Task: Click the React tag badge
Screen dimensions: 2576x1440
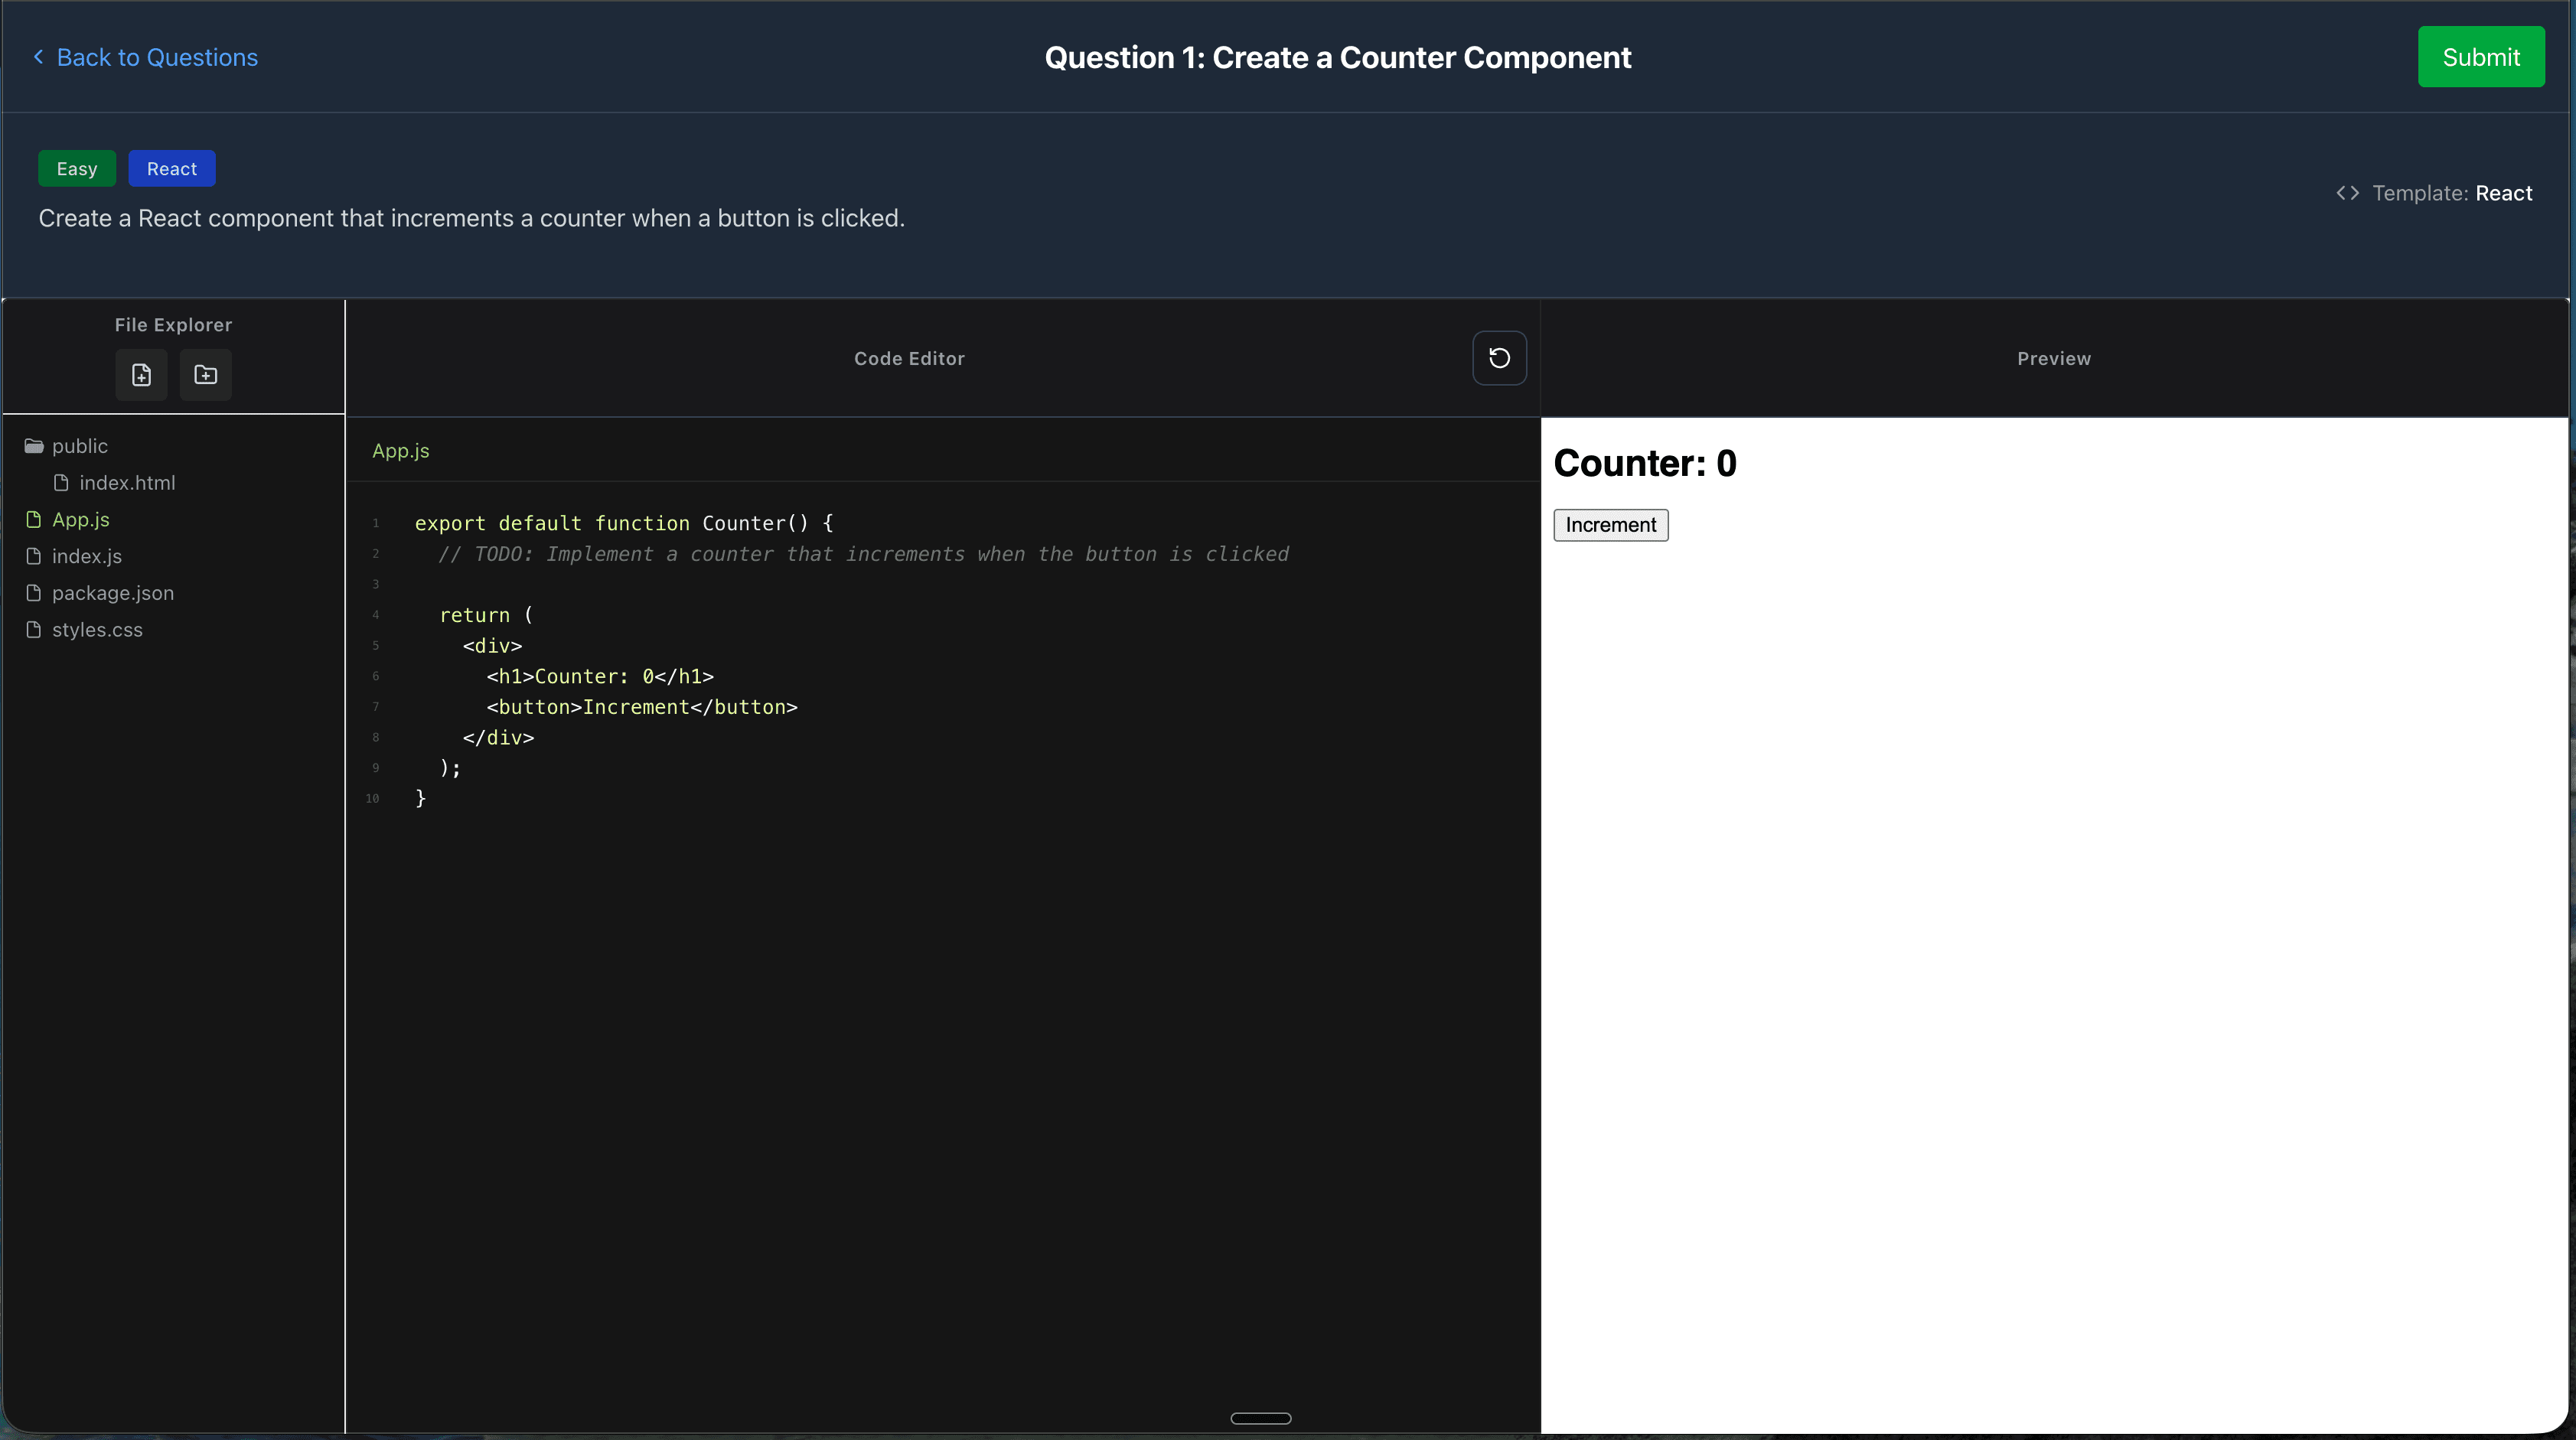Action: coord(171,168)
